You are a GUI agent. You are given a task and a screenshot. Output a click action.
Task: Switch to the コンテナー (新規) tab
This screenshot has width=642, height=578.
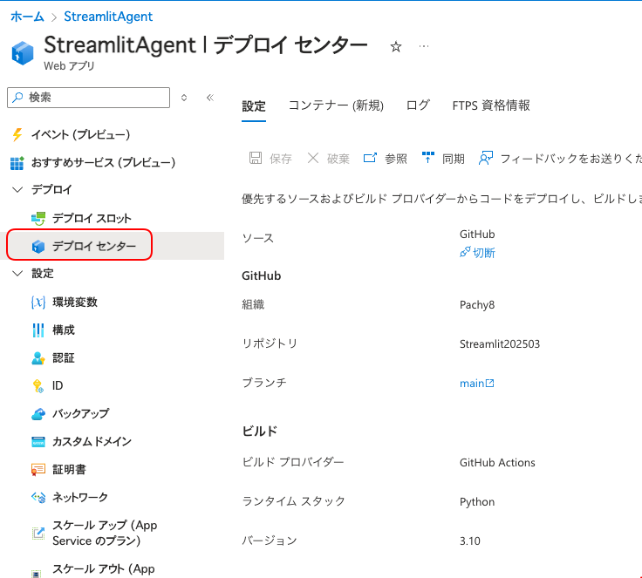(336, 105)
